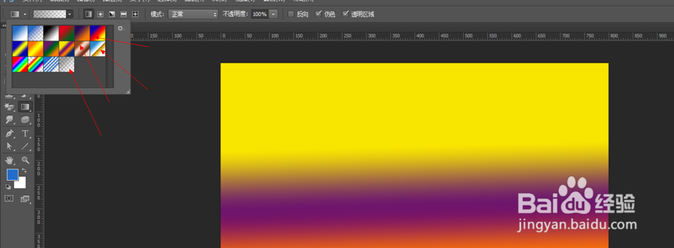Click the 不透明度 100% opacity field
The height and width of the screenshot is (248, 674).
click(260, 14)
